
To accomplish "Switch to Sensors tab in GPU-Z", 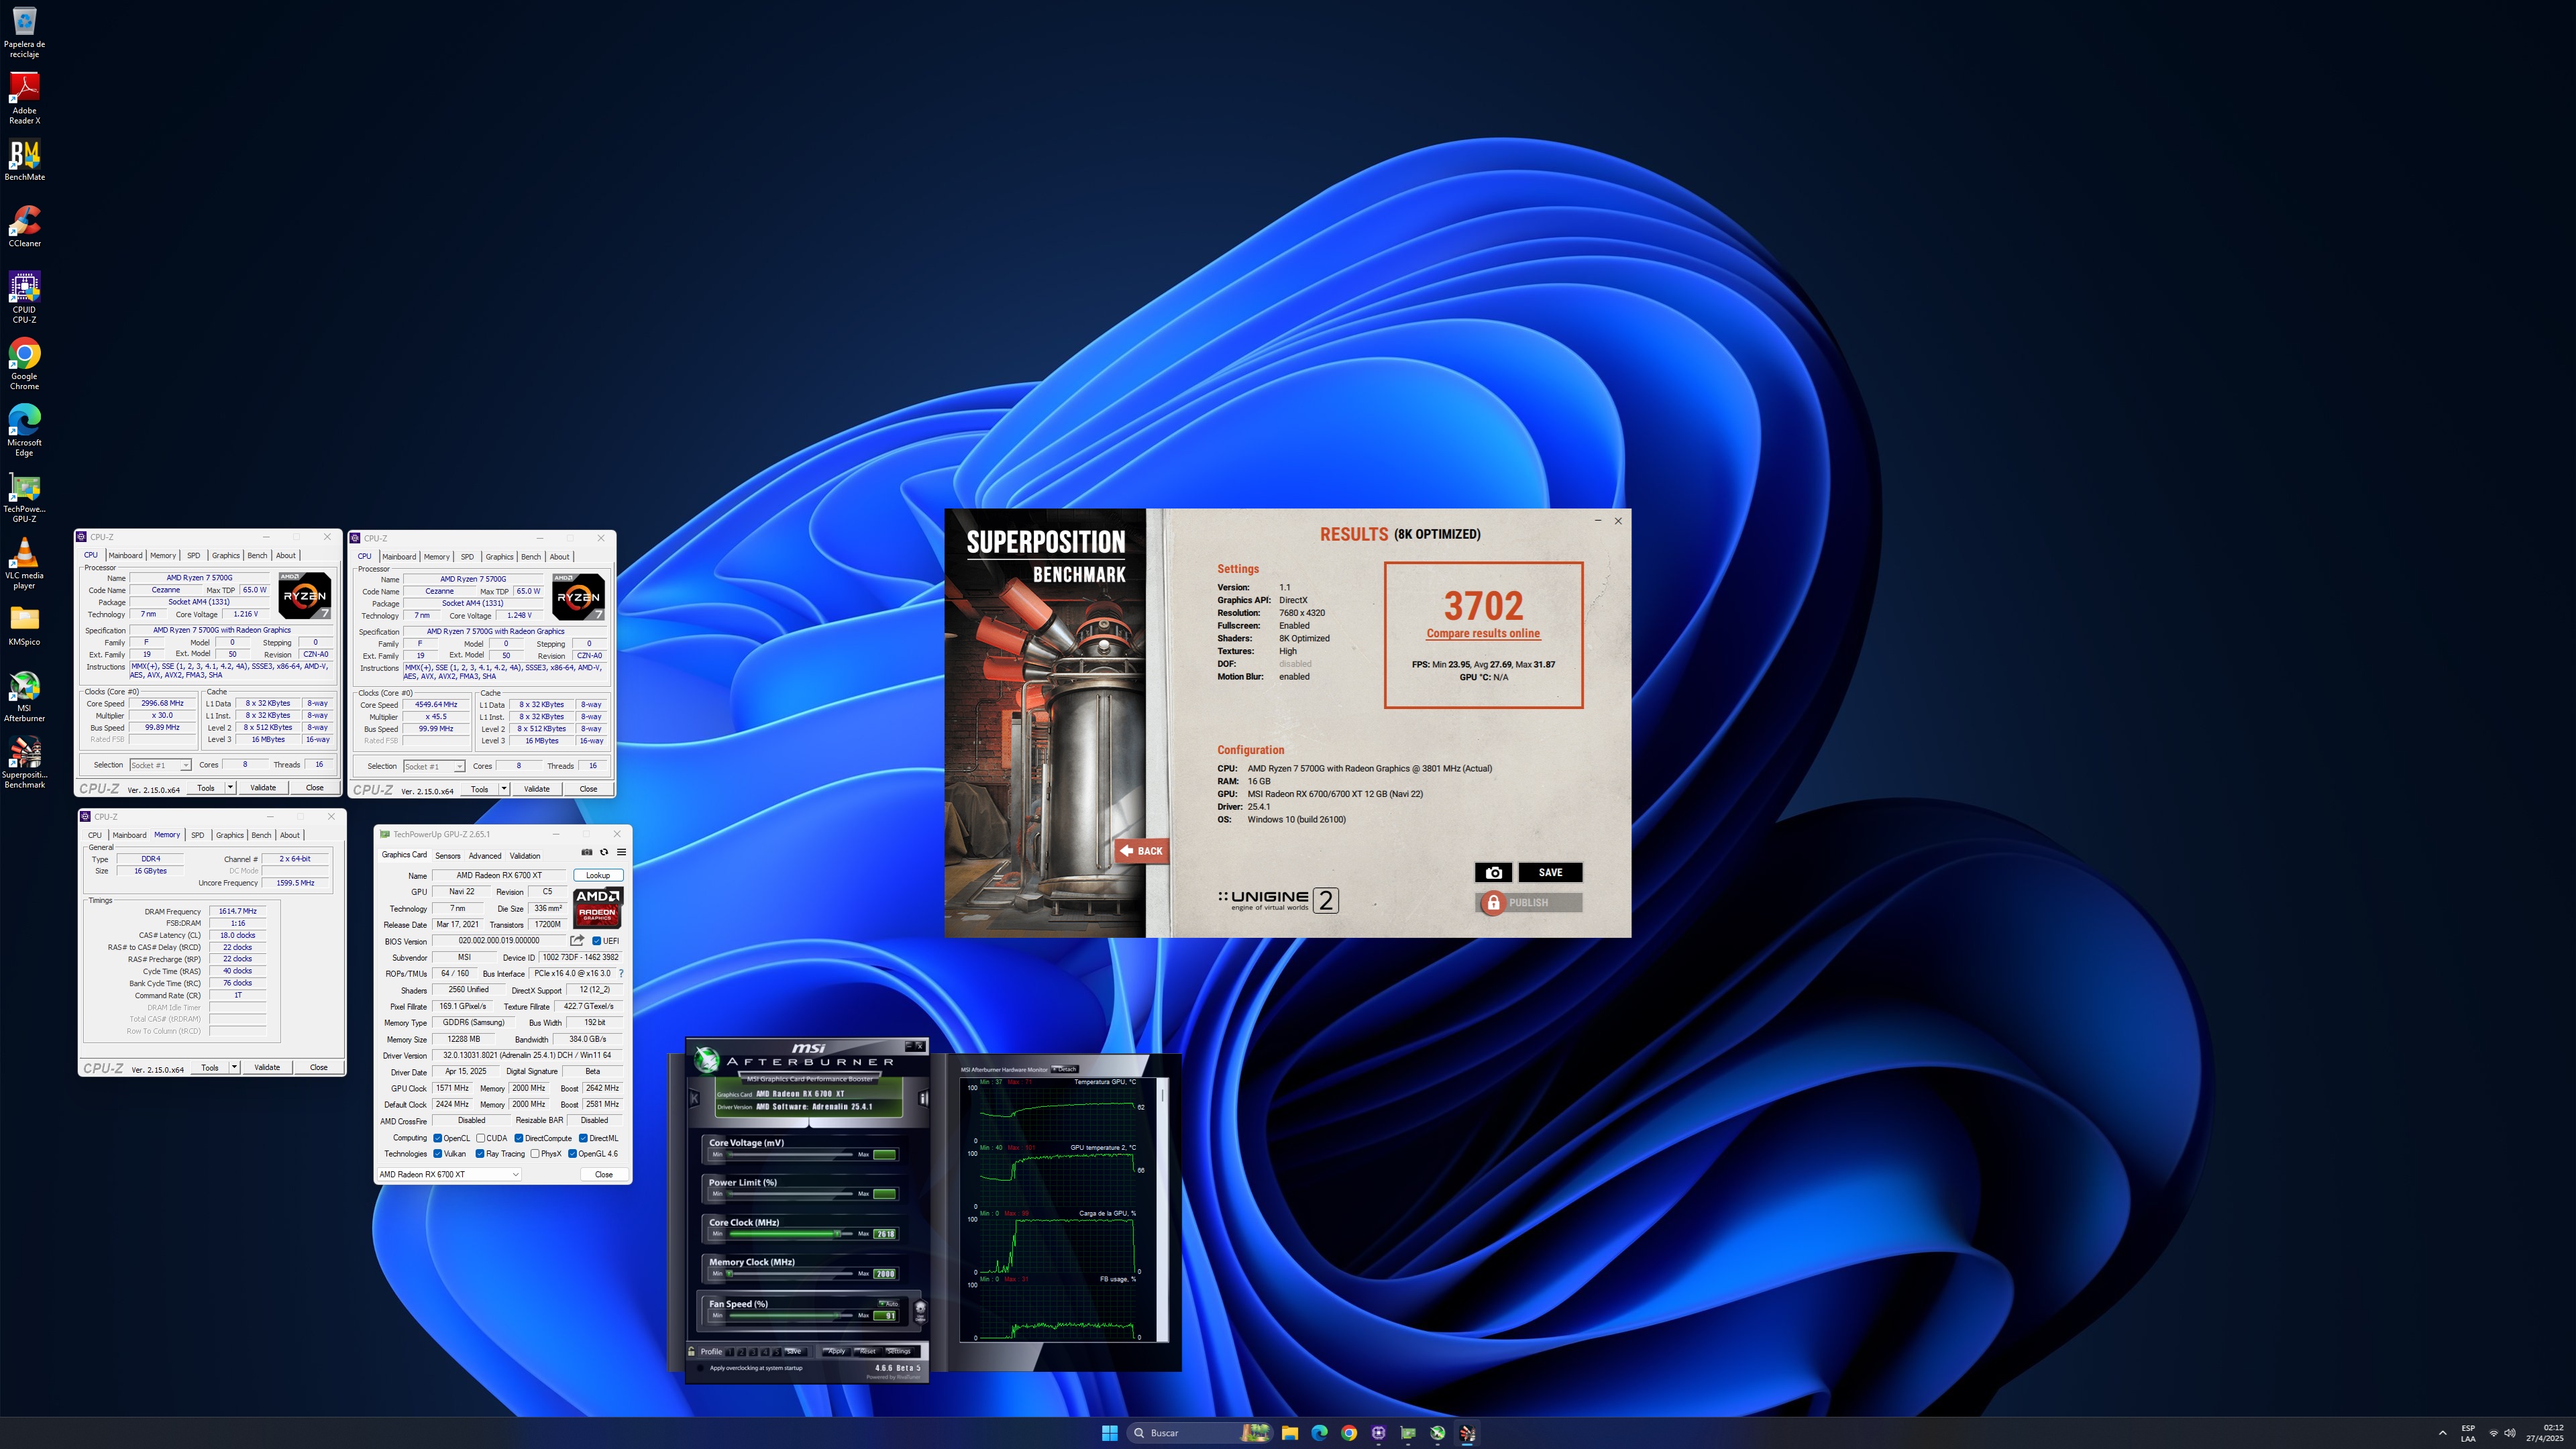I will pos(448,855).
